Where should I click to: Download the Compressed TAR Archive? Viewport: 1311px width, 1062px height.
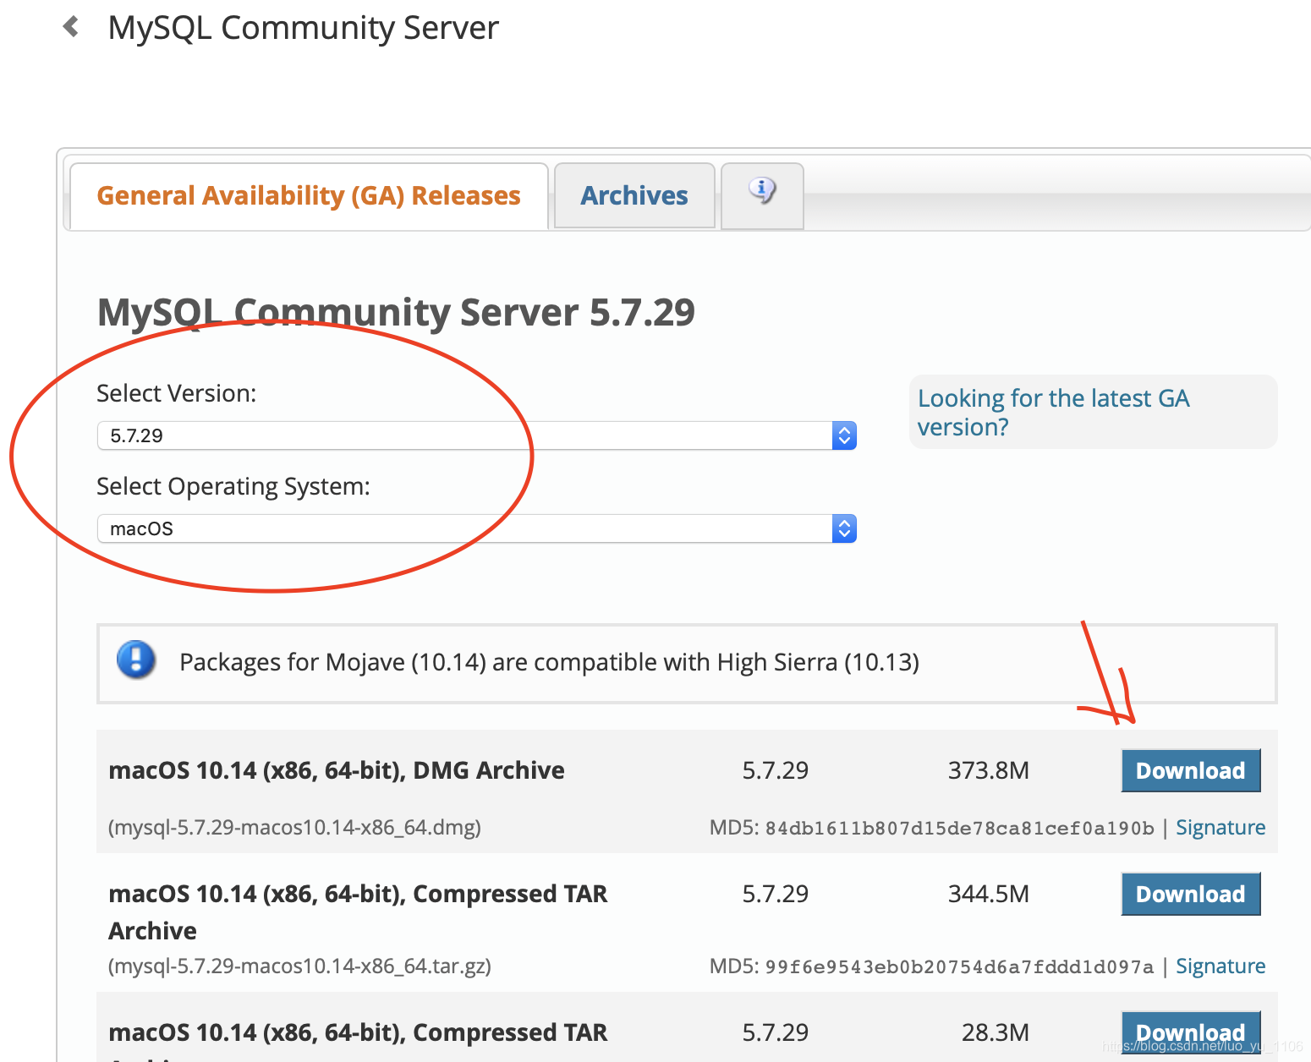[1190, 894]
